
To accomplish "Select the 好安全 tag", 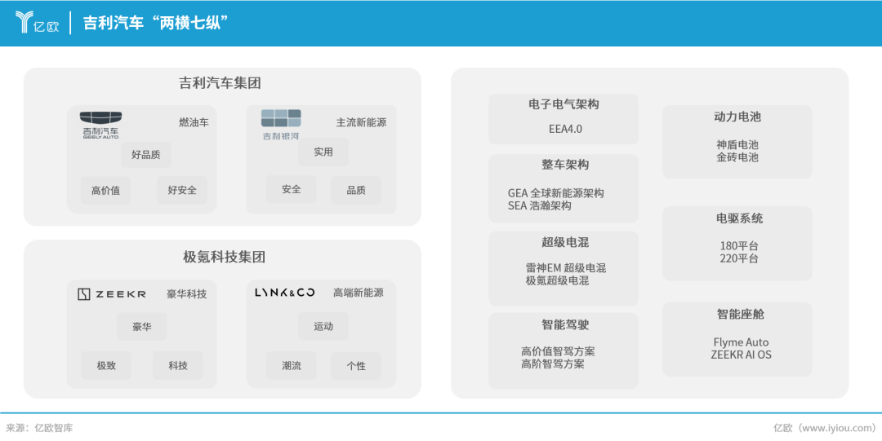I will pos(182,190).
